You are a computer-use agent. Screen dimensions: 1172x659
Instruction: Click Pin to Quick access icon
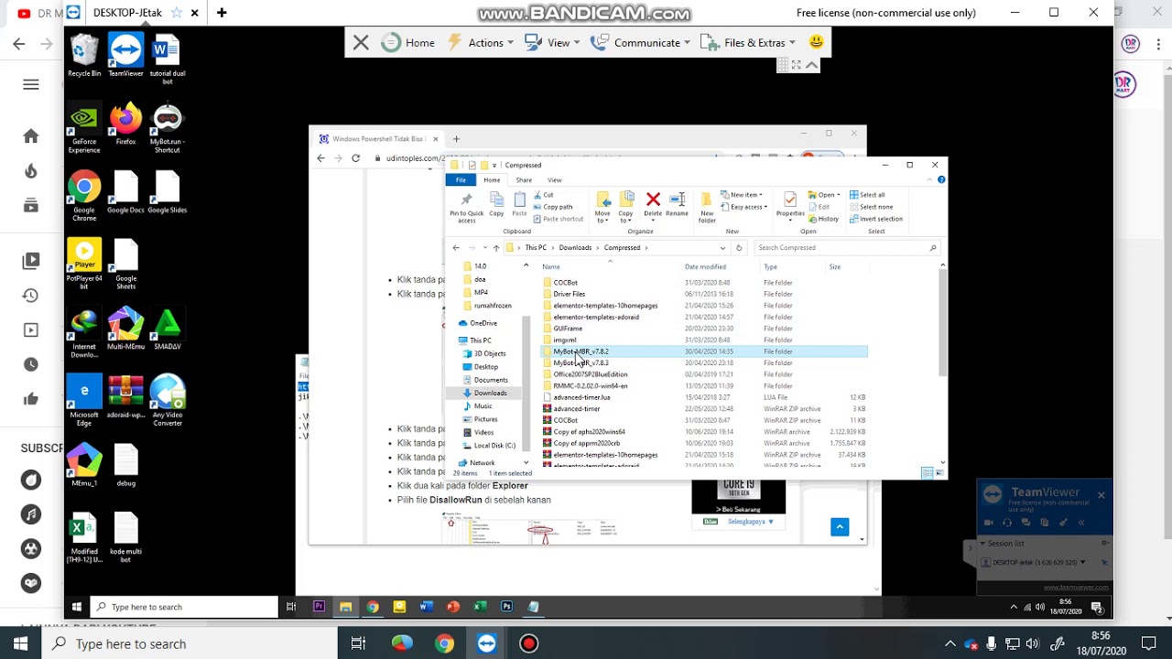pyautogui.click(x=467, y=208)
